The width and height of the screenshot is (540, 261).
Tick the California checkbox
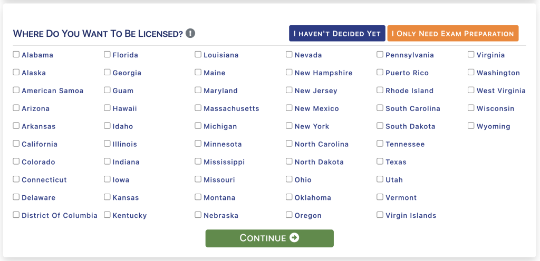coord(16,144)
